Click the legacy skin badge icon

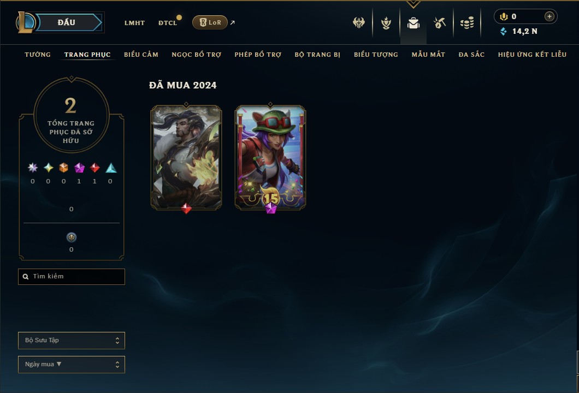pos(71,237)
